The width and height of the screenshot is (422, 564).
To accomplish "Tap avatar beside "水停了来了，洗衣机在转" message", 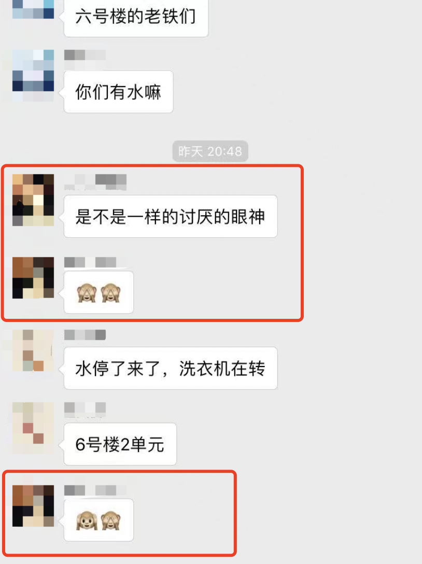I will click(x=33, y=350).
